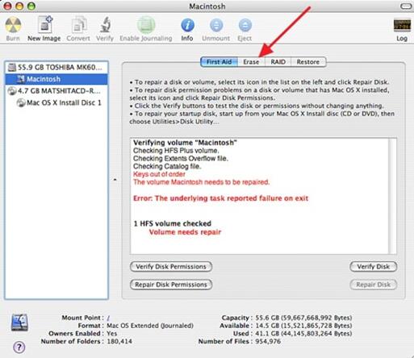This screenshot has height=358, width=414.
Task: Click the Unmount toolbar icon
Action: [216, 25]
